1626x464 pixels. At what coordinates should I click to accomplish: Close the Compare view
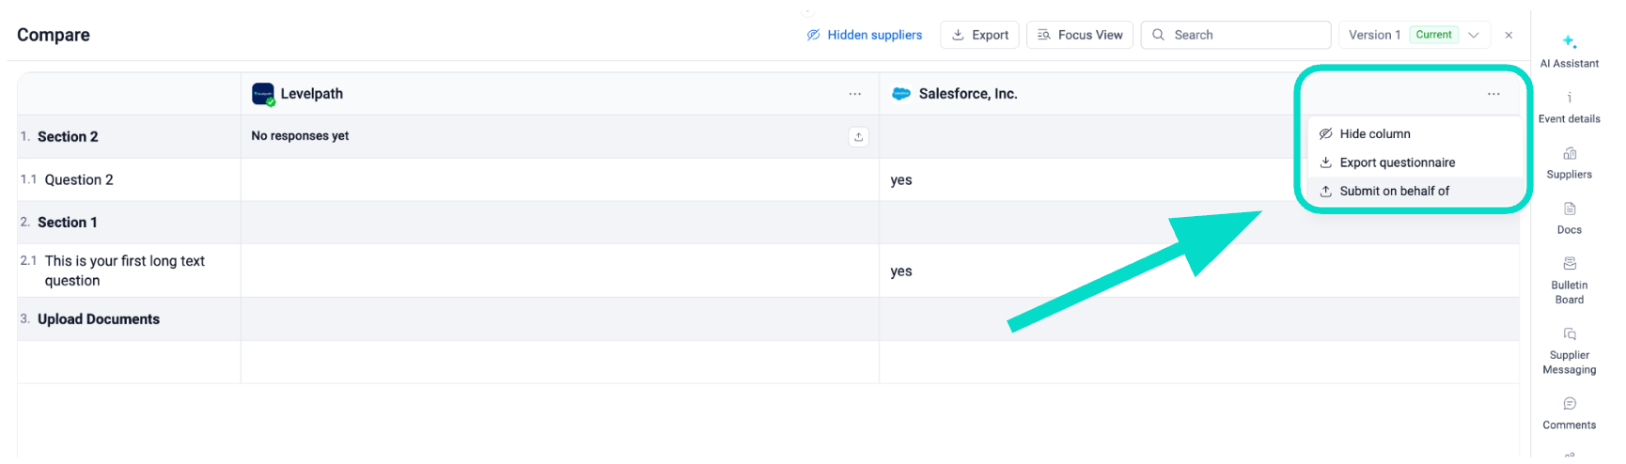click(1509, 35)
